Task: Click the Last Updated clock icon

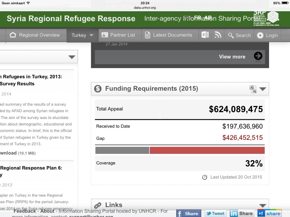Action: pos(204,177)
